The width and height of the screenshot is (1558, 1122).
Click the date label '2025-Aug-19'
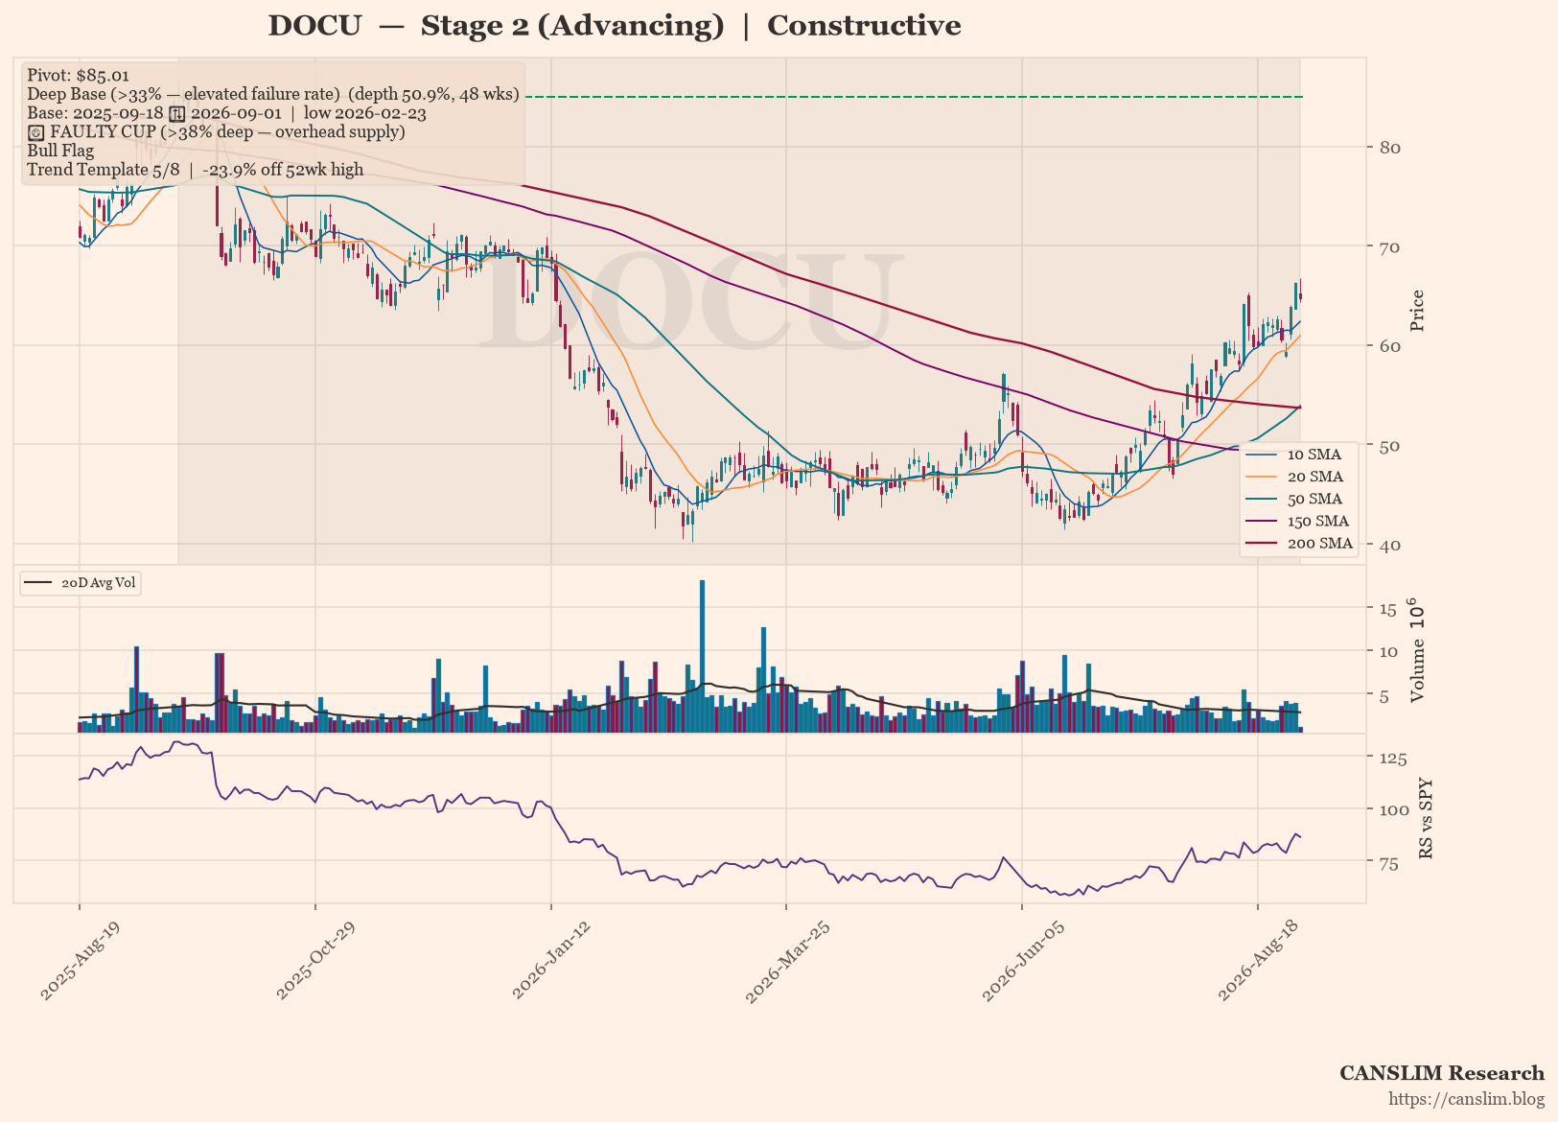click(80, 963)
